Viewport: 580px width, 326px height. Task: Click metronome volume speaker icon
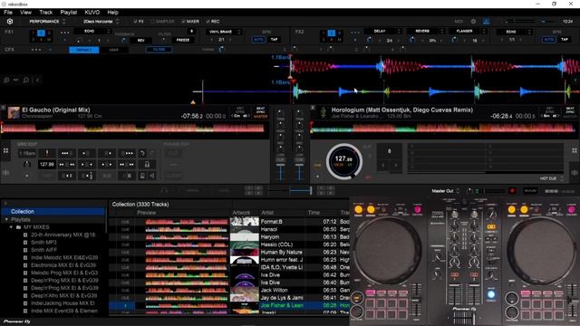pyautogui.click(x=152, y=176)
